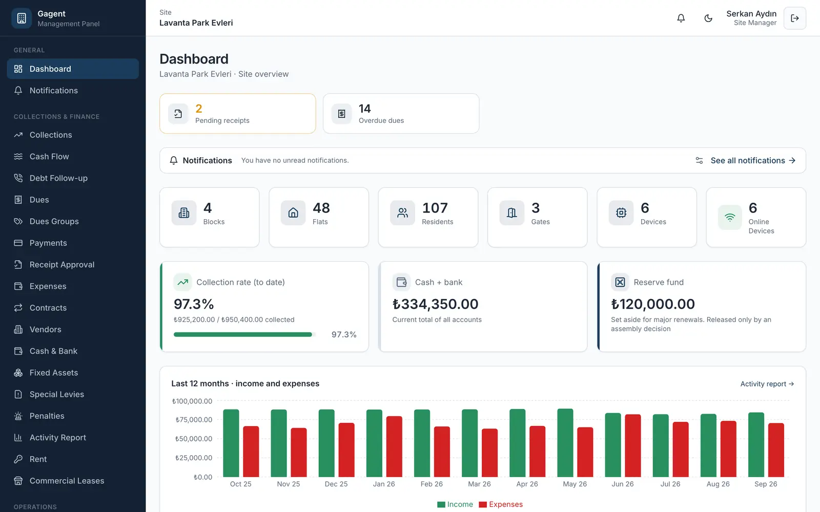The image size is (820, 512).
Task: Click the Flats home icon
Action: [293, 212]
